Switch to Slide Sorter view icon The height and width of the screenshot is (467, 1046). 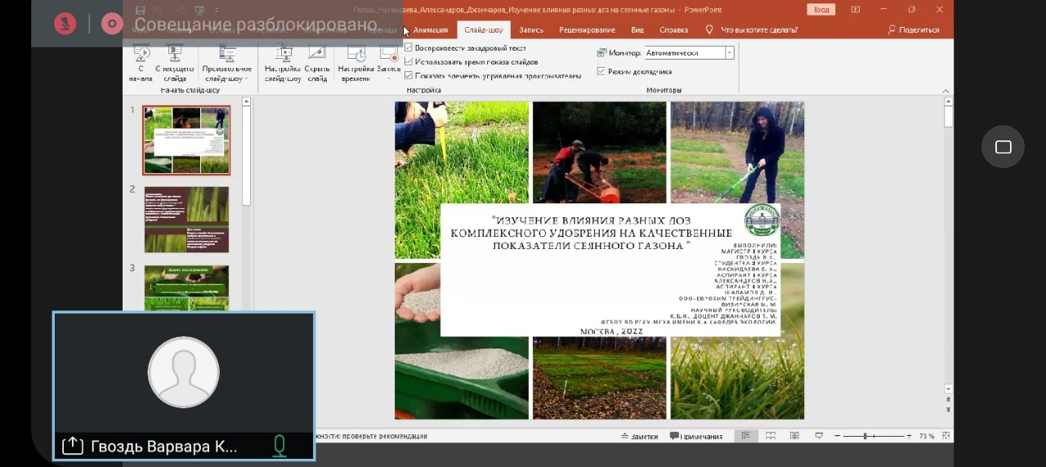770,436
